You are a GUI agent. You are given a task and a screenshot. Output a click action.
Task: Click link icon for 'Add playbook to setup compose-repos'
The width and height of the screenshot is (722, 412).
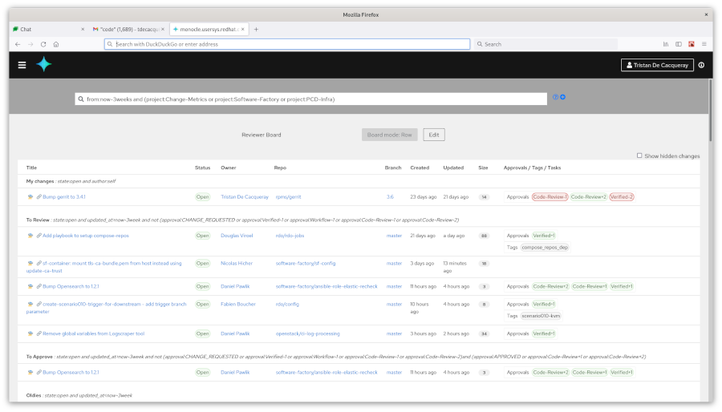[x=39, y=236]
